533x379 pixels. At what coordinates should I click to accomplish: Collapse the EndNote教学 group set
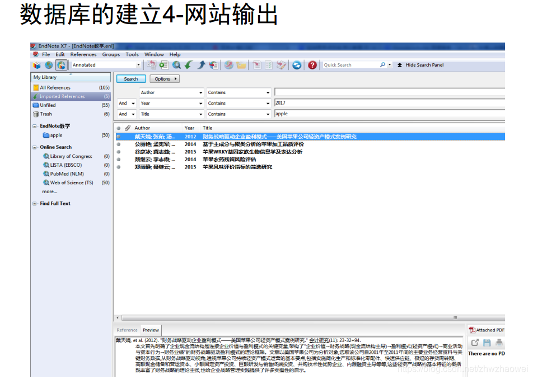click(x=35, y=126)
